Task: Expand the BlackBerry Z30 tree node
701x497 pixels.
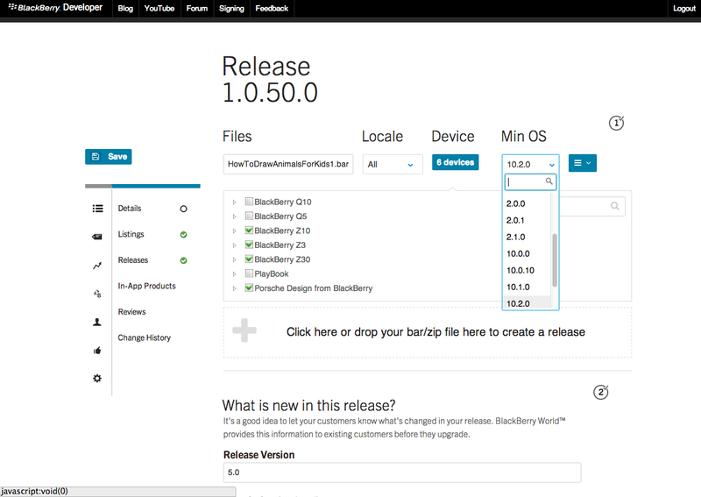Action: click(234, 259)
